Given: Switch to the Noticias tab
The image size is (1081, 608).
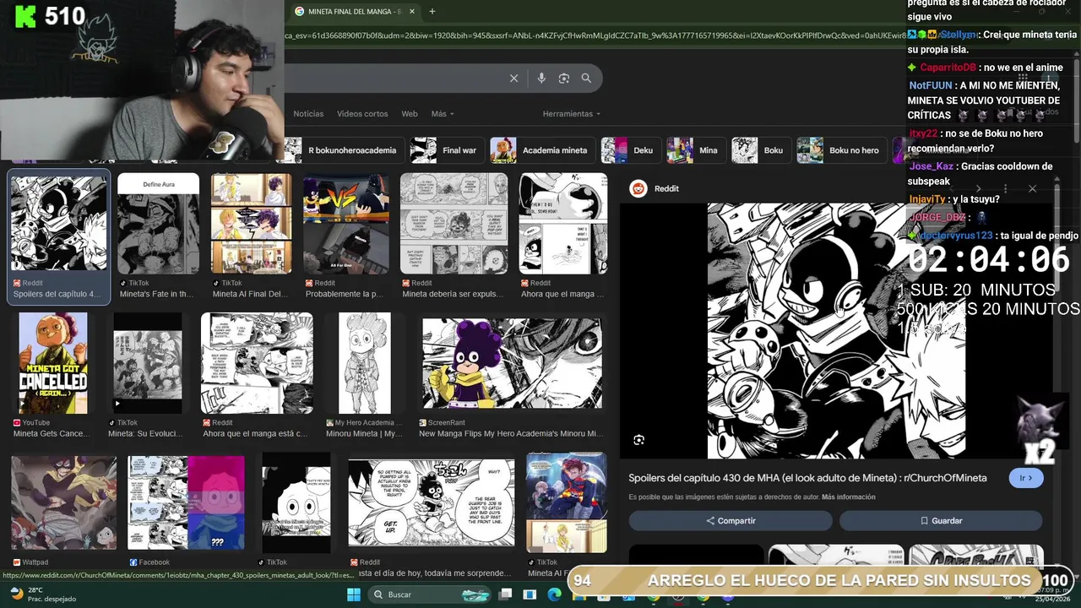Looking at the screenshot, I should (308, 114).
